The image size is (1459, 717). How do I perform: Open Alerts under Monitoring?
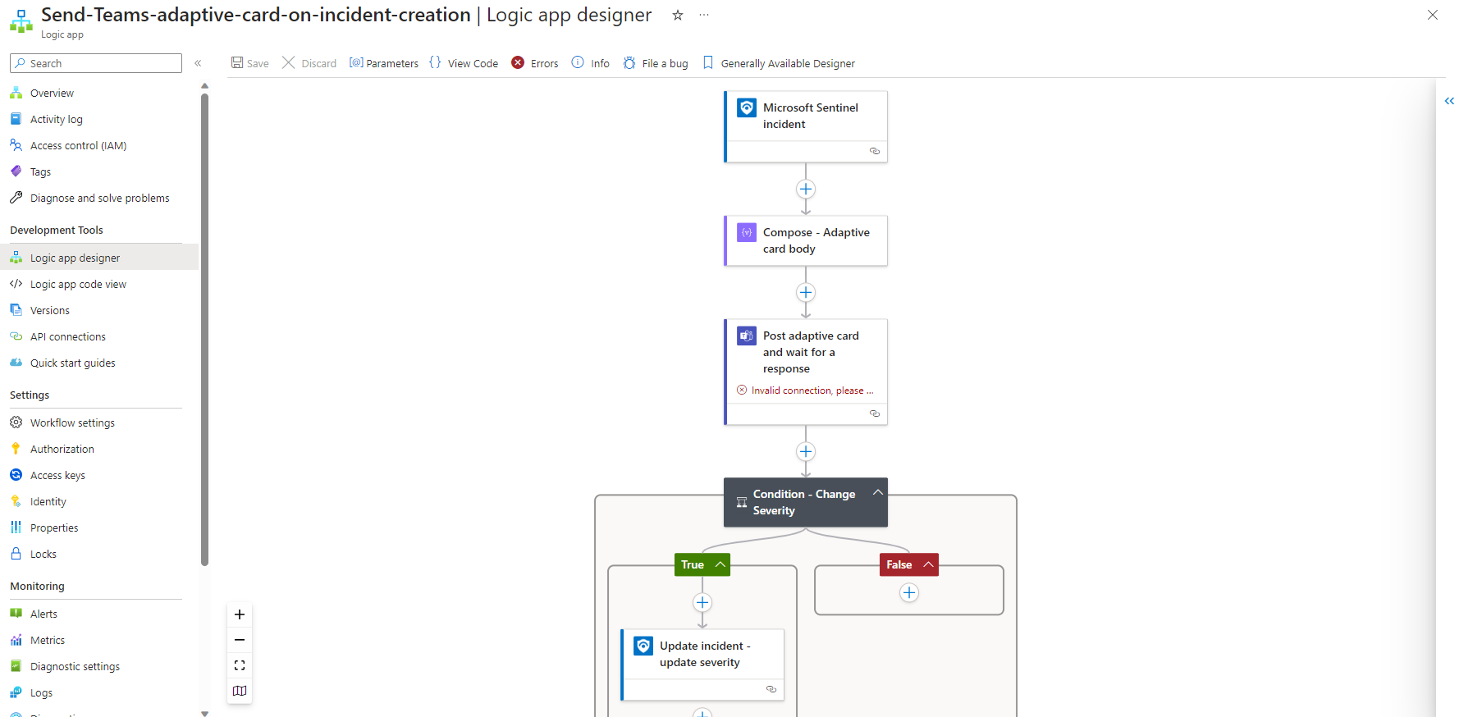(43, 614)
